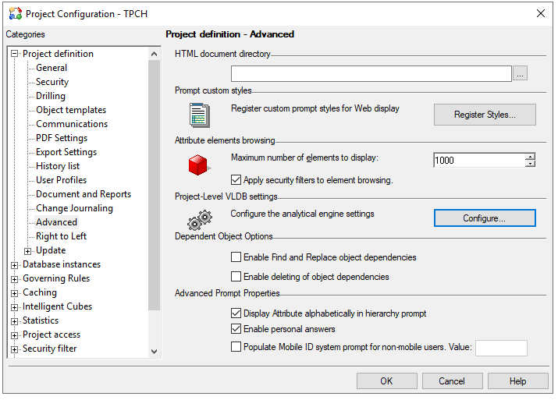Click the Project Configuration title bar icon
Viewport: 558px width, 400px height.
(15, 13)
